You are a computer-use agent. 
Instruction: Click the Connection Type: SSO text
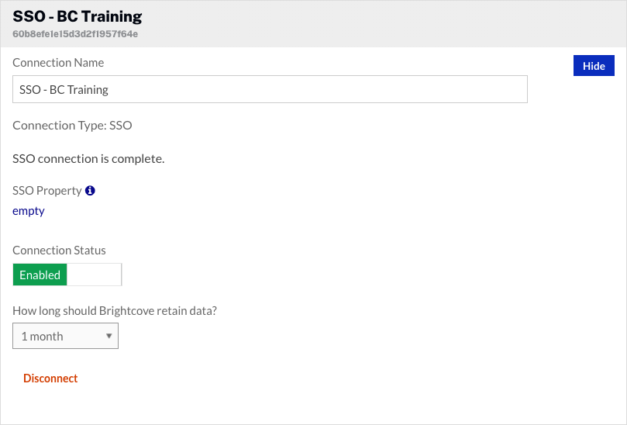tap(72, 125)
